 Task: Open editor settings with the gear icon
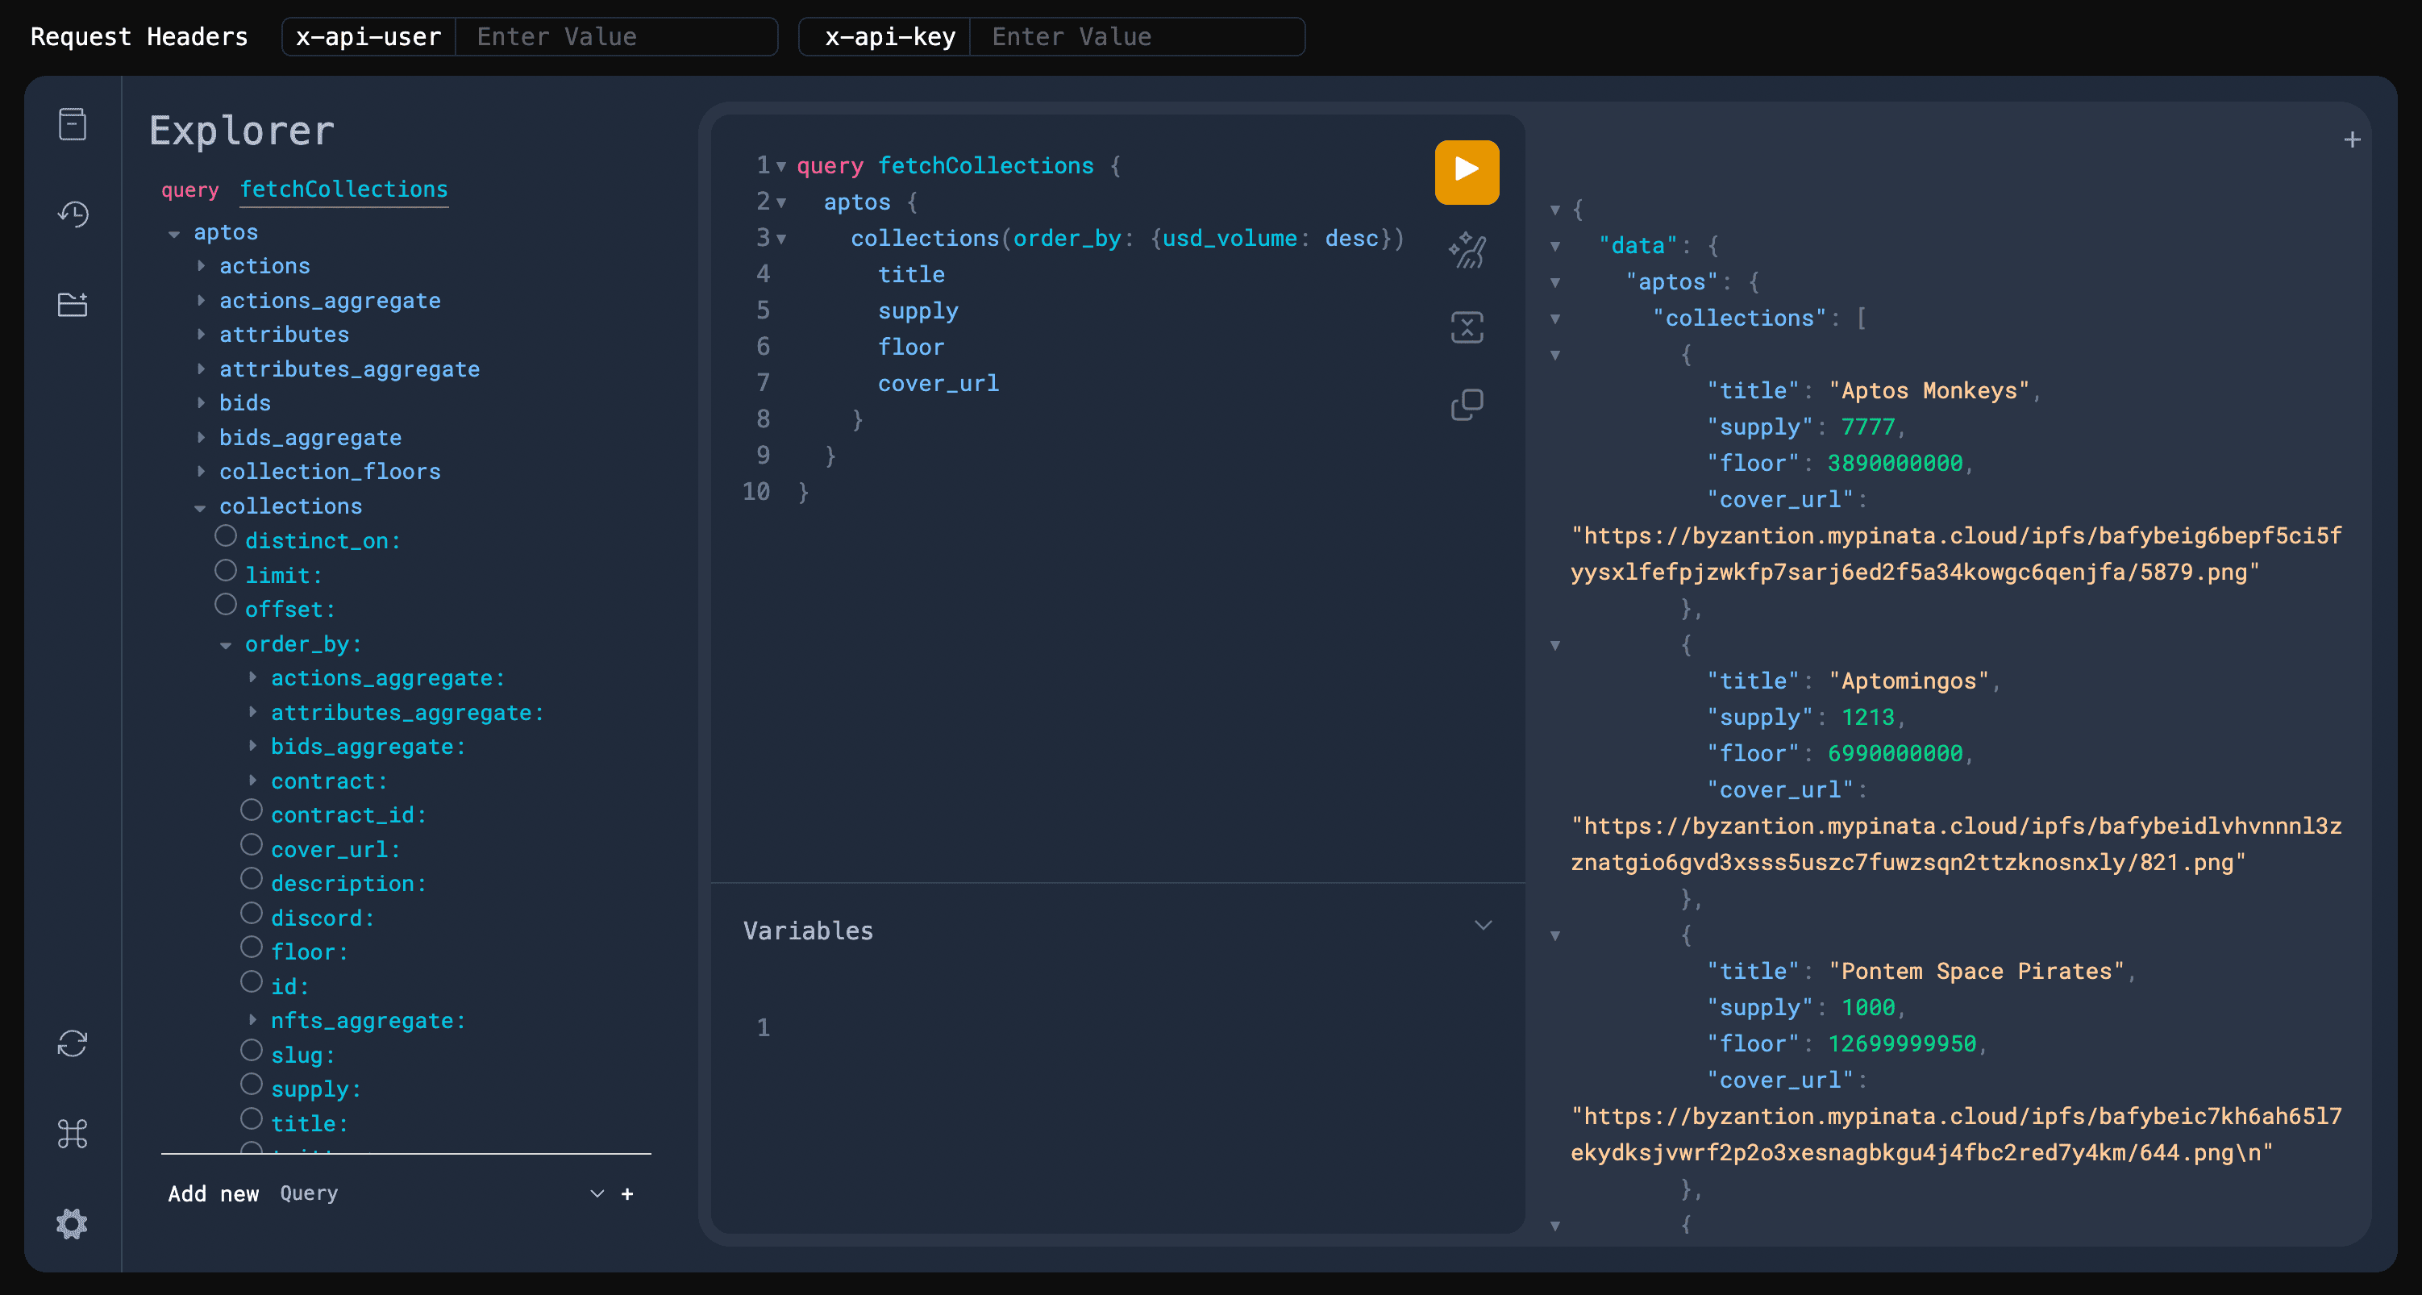[x=72, y=1223]
